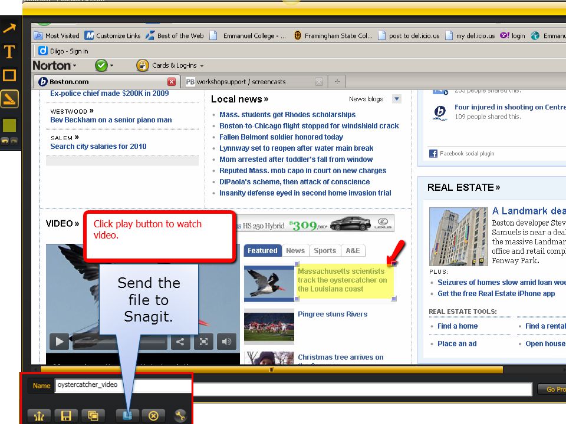This screenshot has height=424, width=566.
Task: Toggle video fullscreen mode
Action: (203, 342)
